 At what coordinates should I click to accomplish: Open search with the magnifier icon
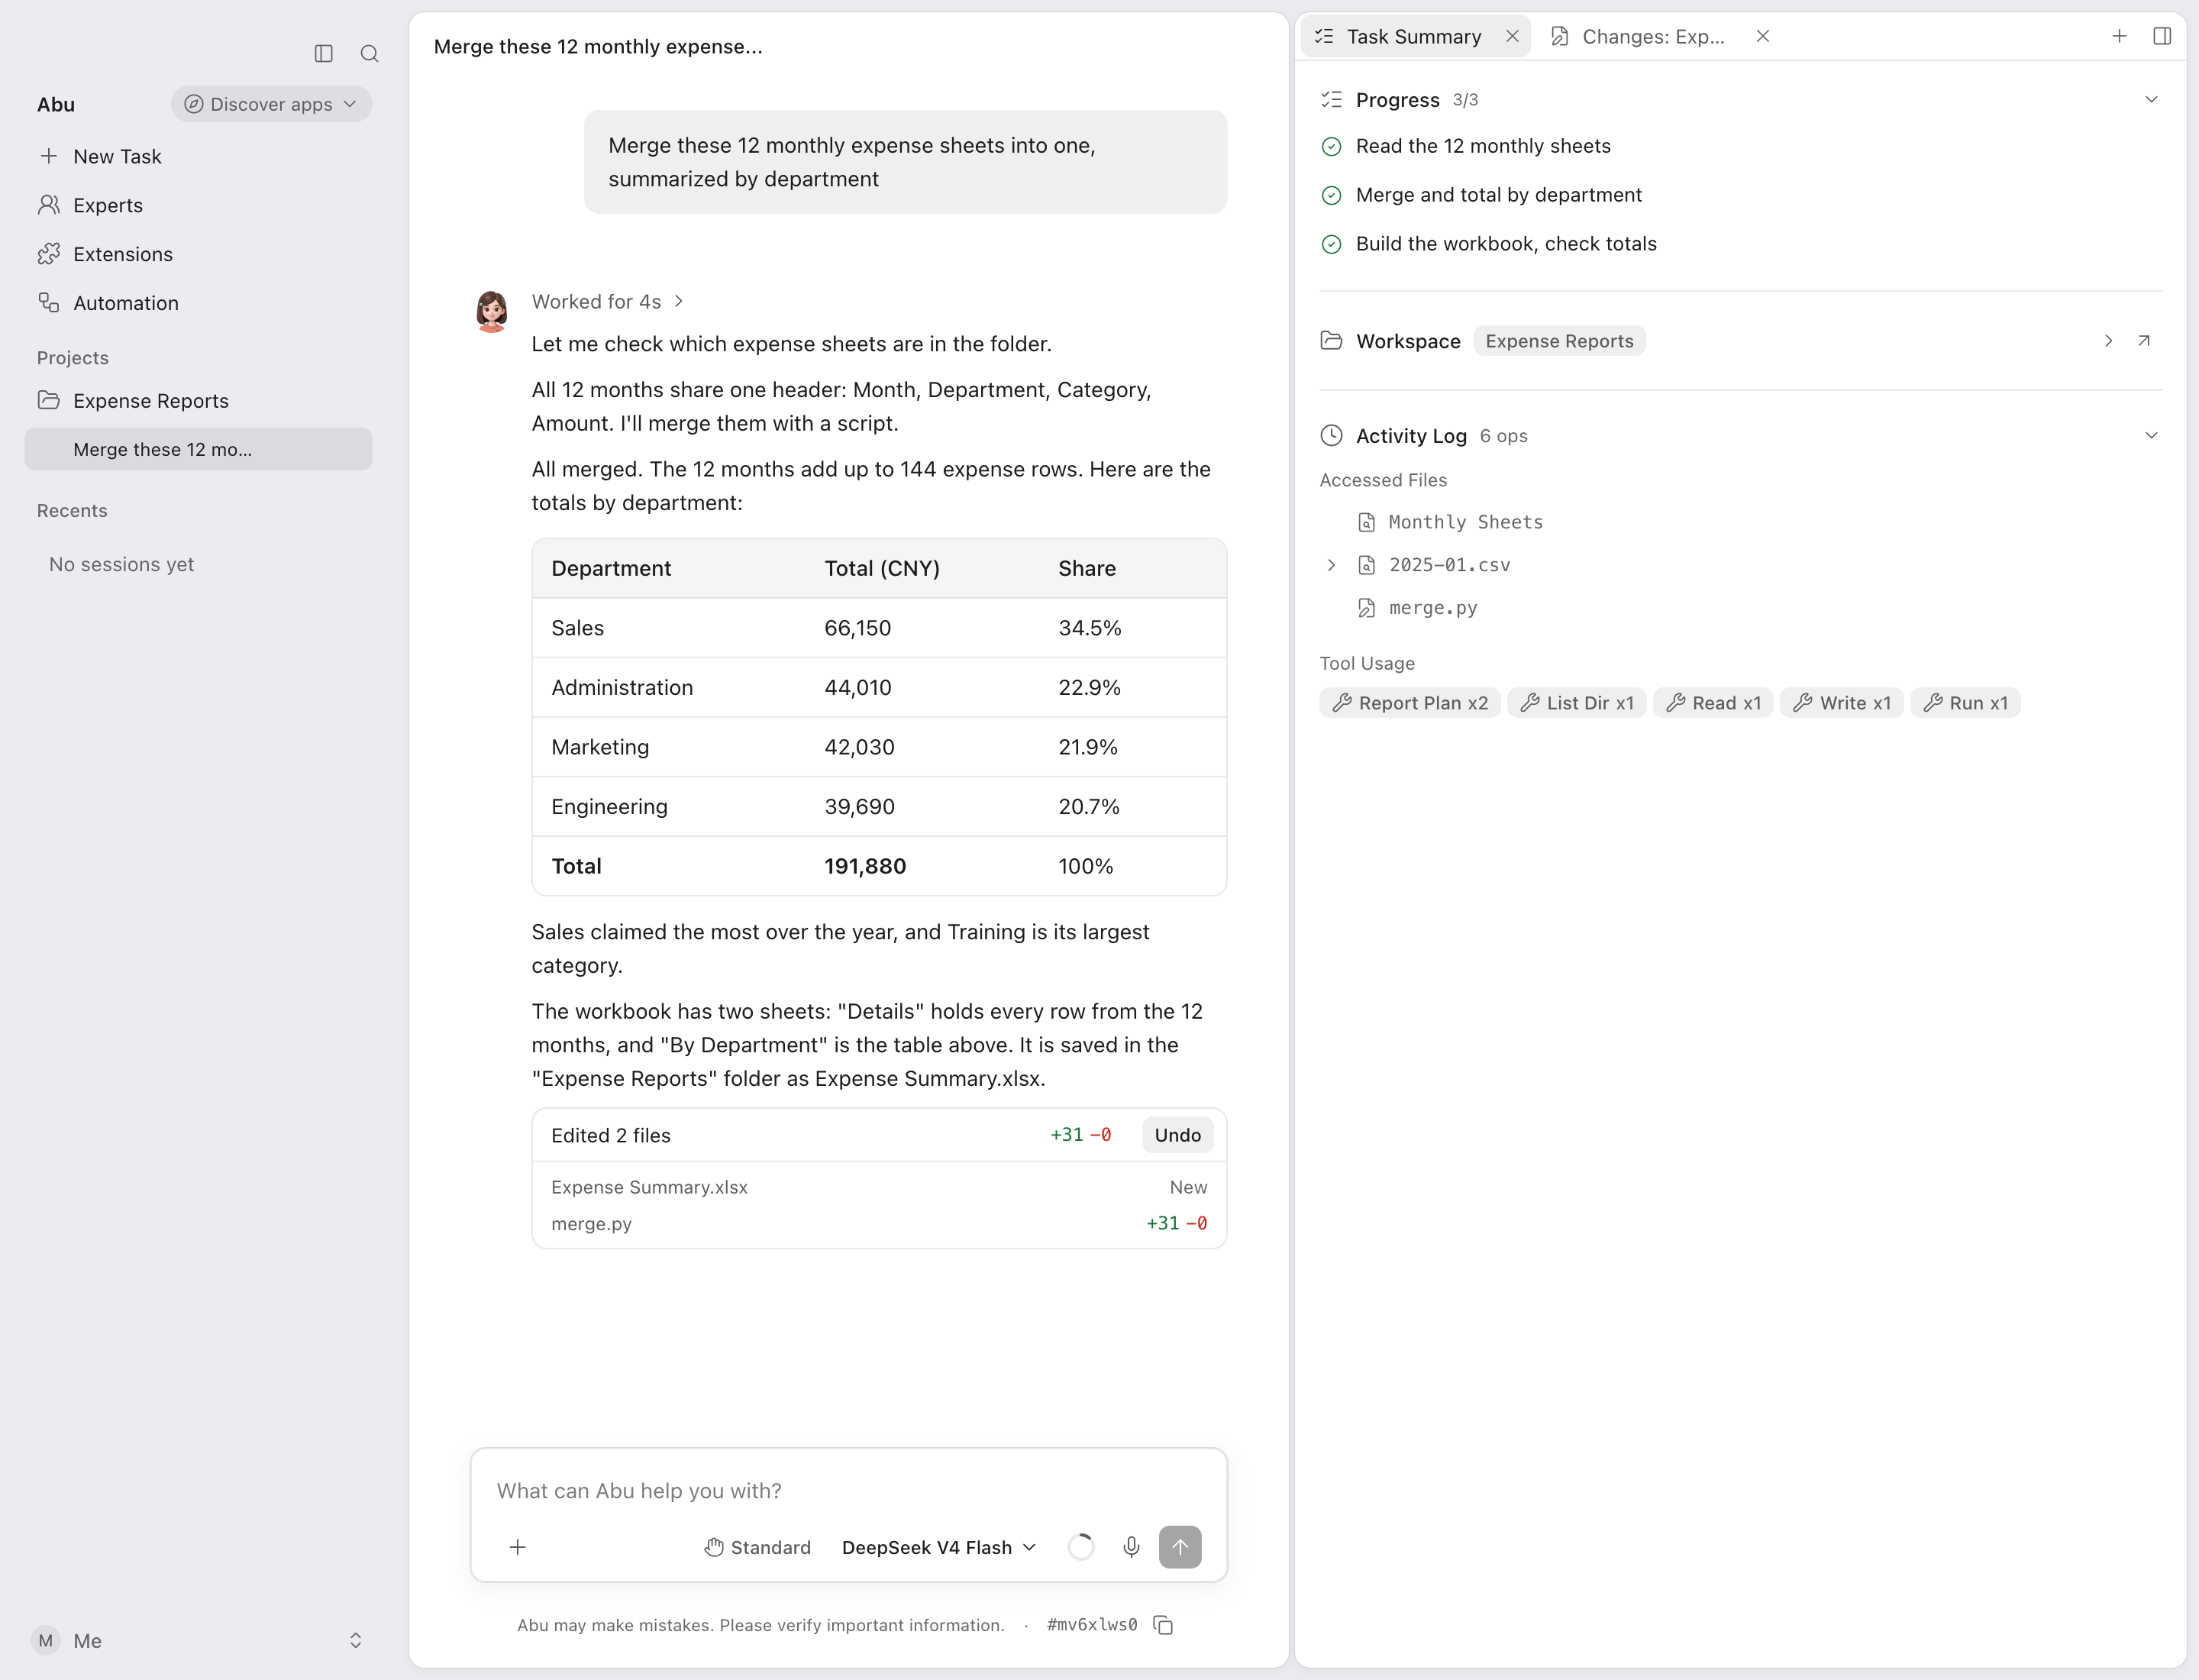[369, 53]
